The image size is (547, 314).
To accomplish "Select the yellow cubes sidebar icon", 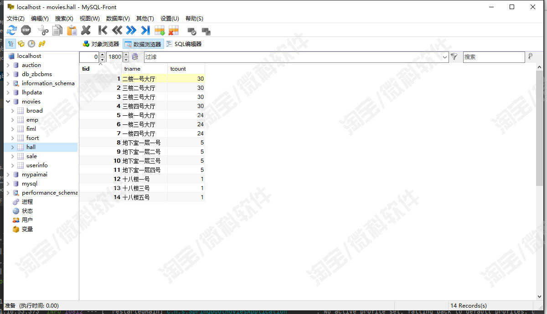I will click(21, 44).
